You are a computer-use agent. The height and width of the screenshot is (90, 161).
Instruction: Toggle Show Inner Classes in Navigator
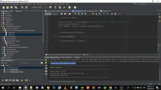pyautogui.click(x=17, y=80)
